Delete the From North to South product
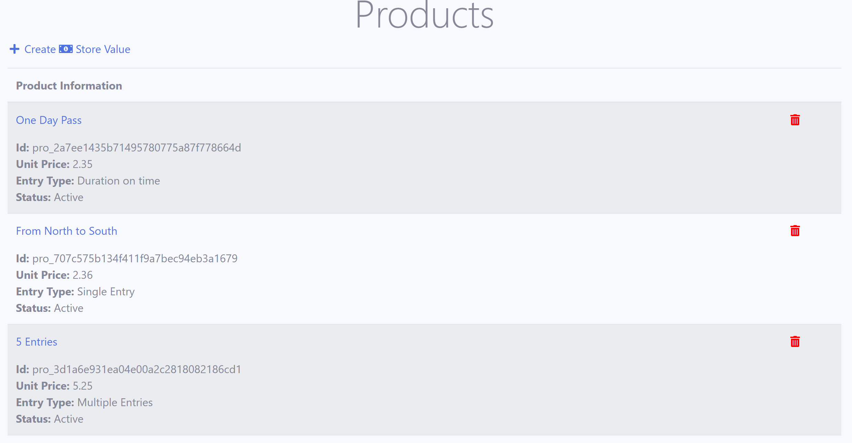The width and height of the screenshot is (852, 443). point(795,231)
